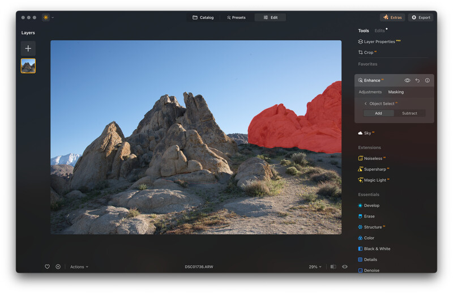The width and height of the screenshot is (453, 294).
Task: Mark photo as favorite with heart
Action: tap(47, 267)
